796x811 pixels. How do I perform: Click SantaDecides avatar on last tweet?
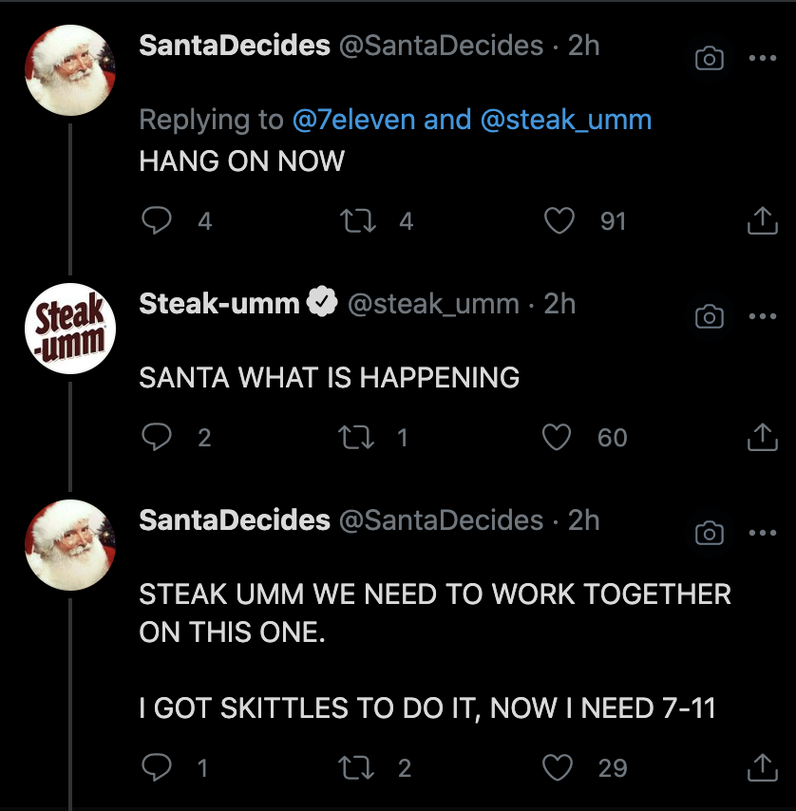tap(69, 545)
